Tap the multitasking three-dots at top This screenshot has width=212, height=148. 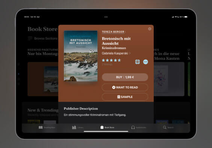point(106,17)
